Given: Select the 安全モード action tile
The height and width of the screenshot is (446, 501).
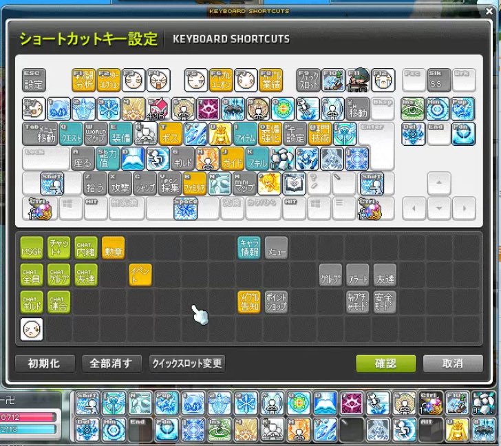Looking at the screenshot, I should 385,302.
